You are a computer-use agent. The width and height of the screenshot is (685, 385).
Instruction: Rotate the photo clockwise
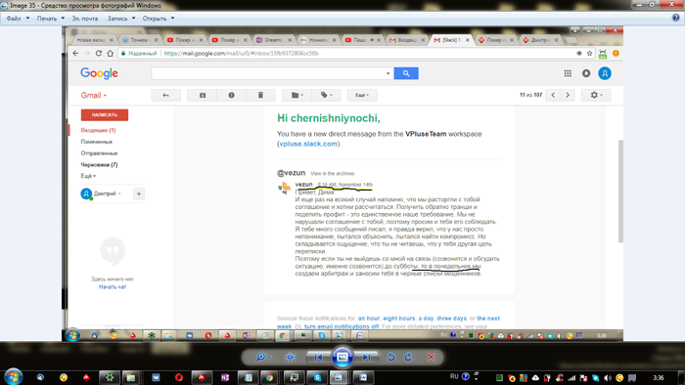(x=408, y=357)
